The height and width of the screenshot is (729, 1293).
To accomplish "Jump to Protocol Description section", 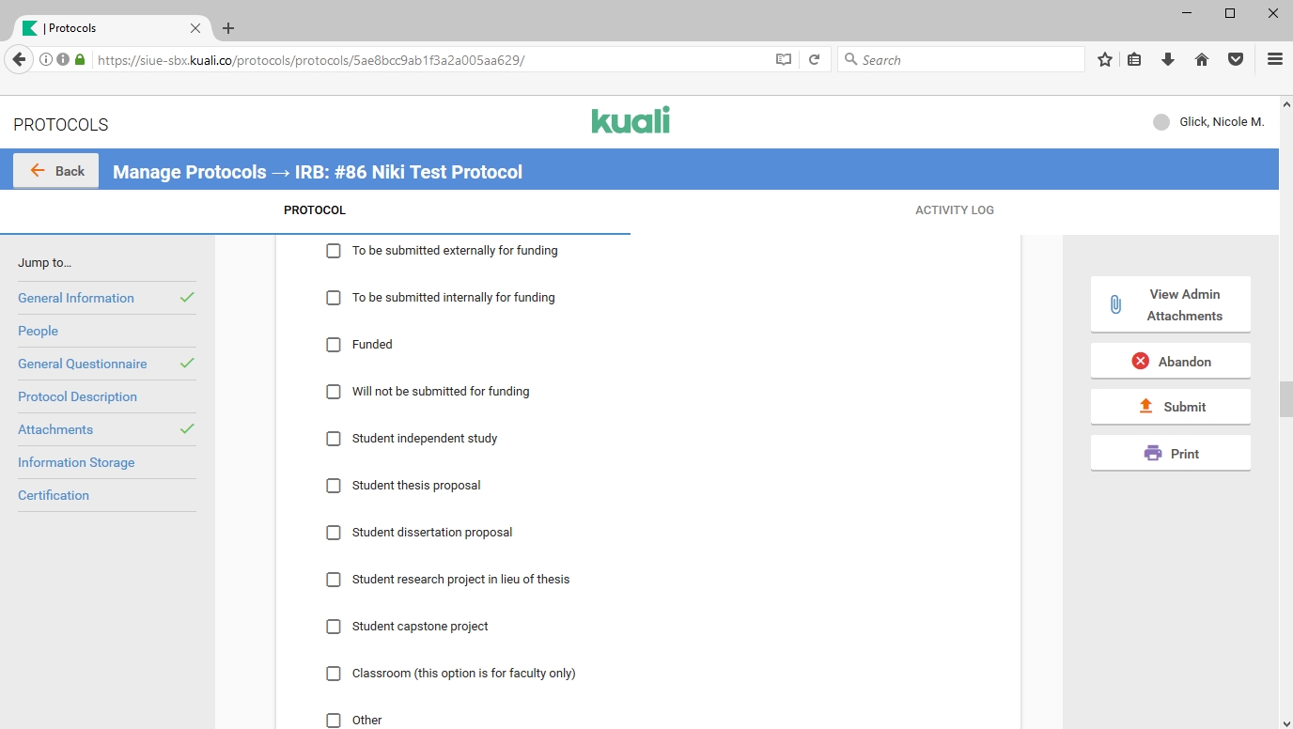I will click(77, 396).
